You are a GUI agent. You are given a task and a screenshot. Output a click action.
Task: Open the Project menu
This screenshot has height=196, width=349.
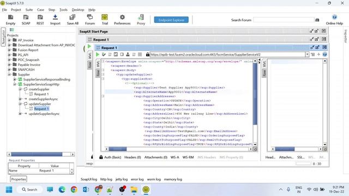point(16,10)
